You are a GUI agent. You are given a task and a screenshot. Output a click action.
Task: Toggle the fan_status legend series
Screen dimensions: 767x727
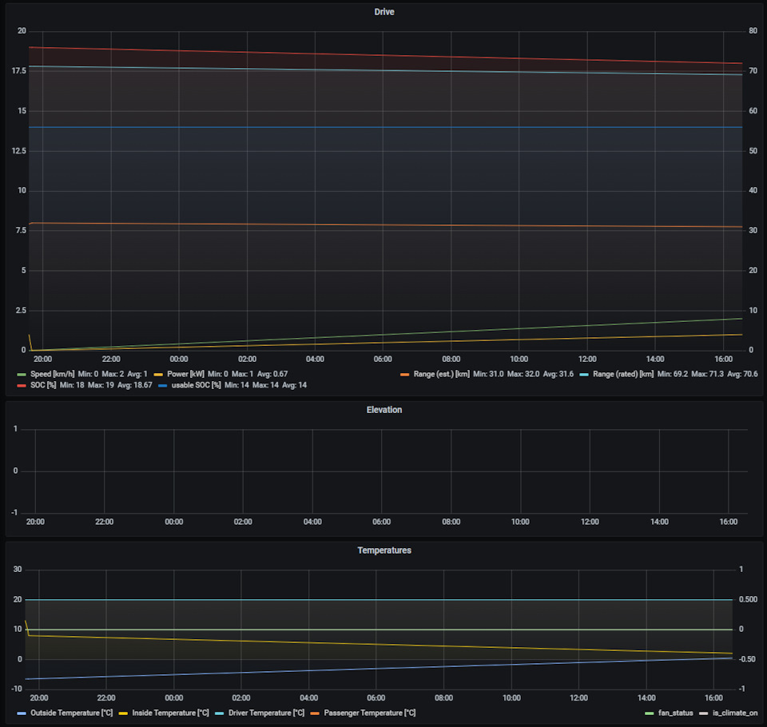pyautogui.click(x=676, y=713)
